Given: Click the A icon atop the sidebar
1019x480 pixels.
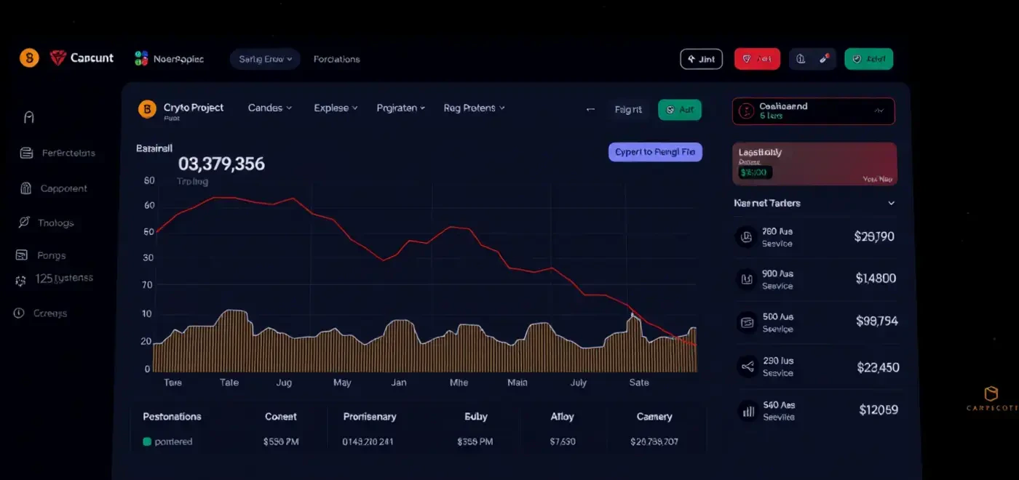Looking at the screenshot, I should [29, 117].
